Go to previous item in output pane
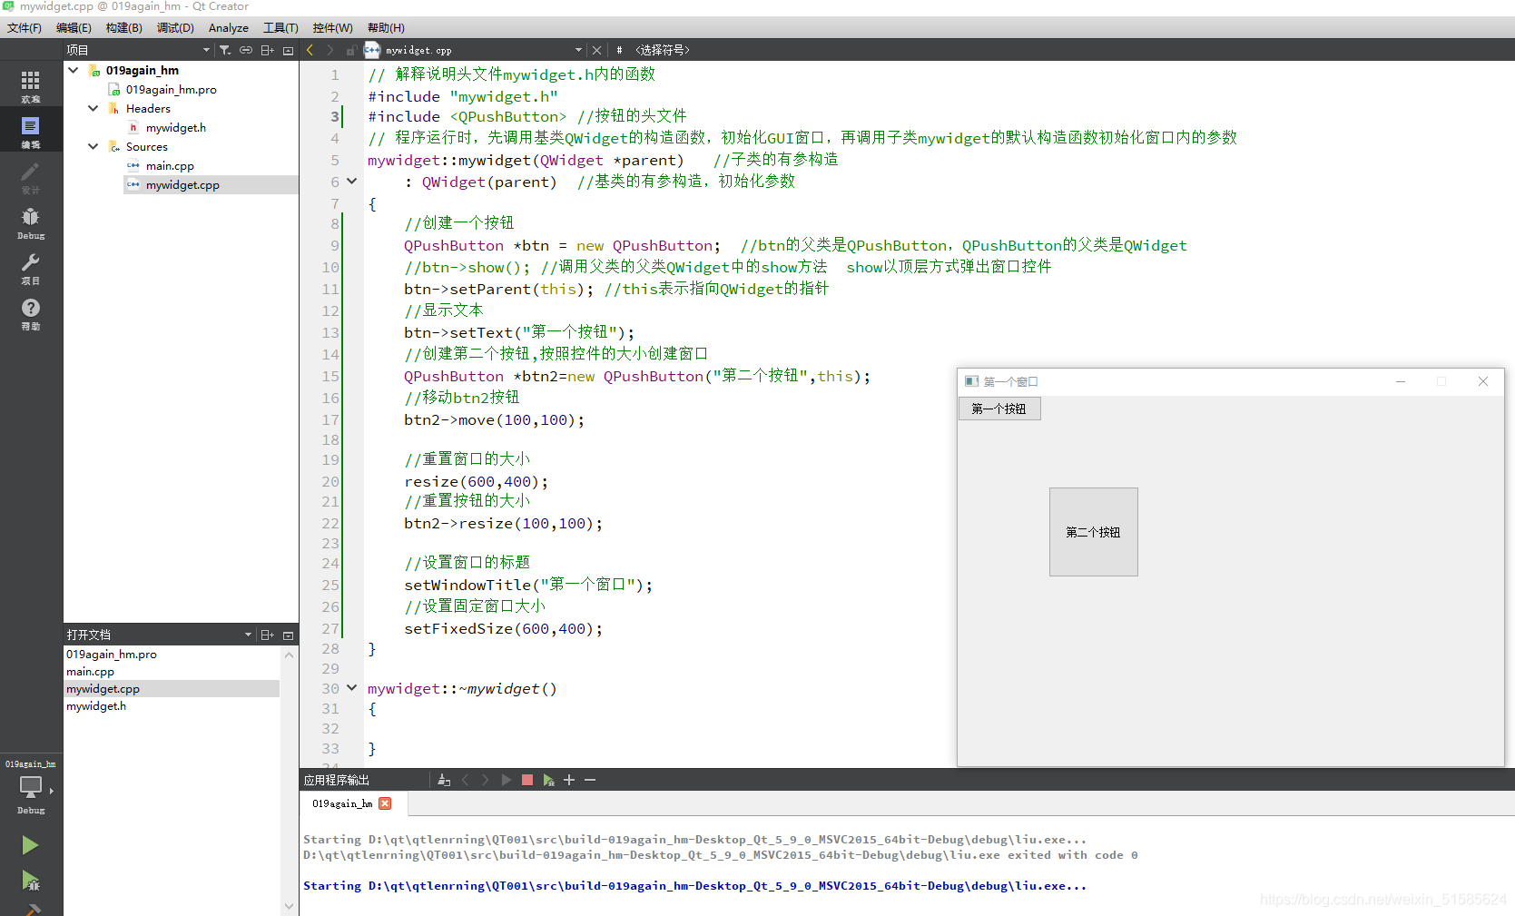The image size is (1515, 916). pos(465,780)
